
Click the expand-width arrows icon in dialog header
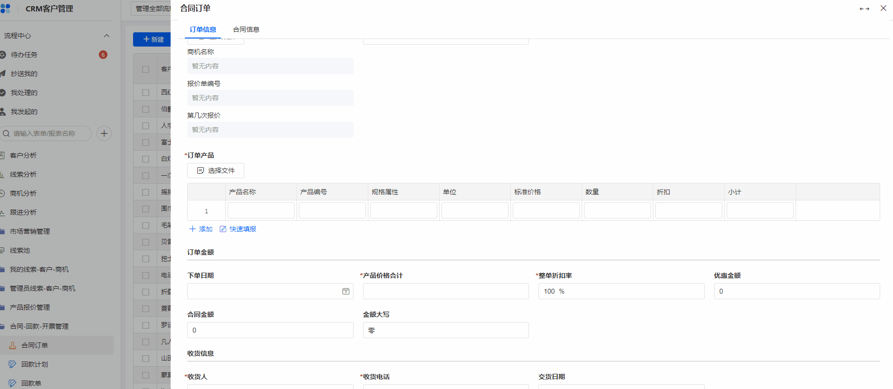[x=864, y=9]
